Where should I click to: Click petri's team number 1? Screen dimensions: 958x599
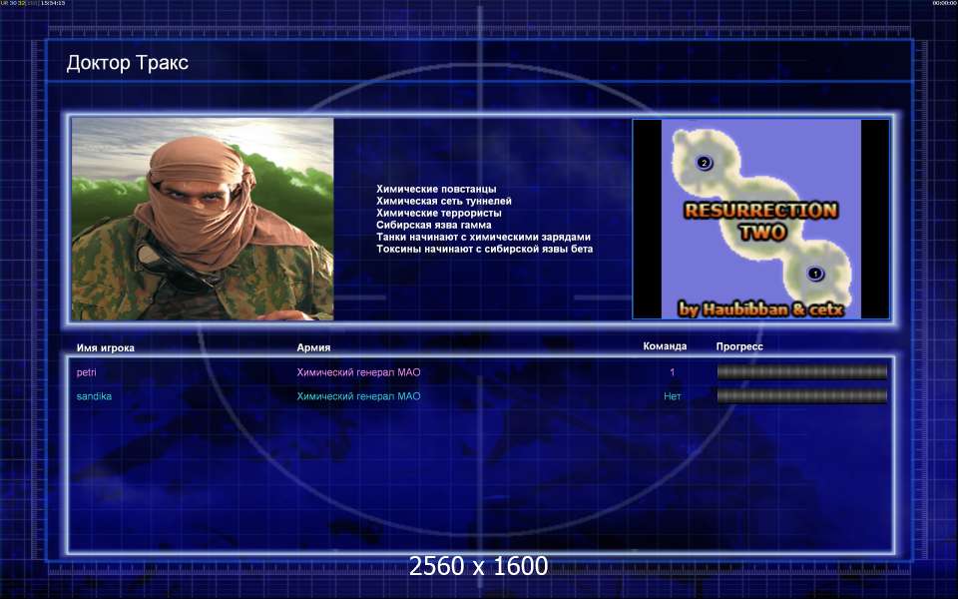(672, 372)
